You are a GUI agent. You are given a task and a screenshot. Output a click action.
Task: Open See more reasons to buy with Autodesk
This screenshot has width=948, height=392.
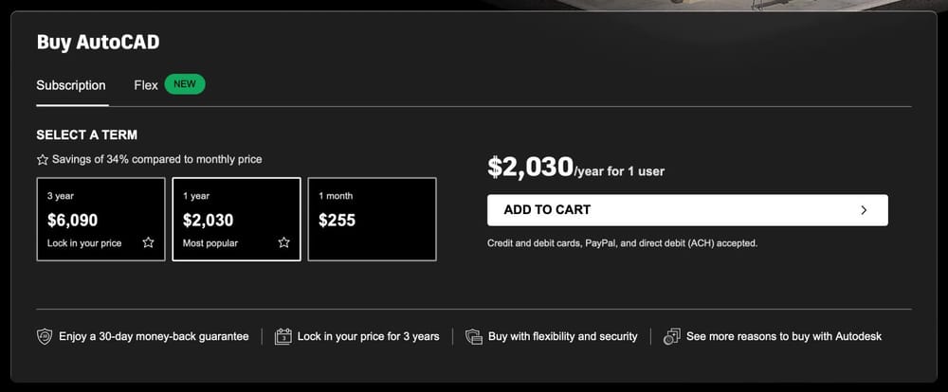[783, 336]
